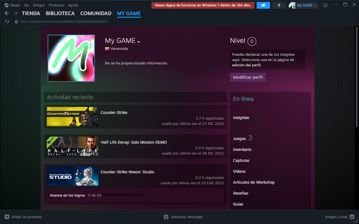
Task: Open the notifications bell
Action: 279,5
